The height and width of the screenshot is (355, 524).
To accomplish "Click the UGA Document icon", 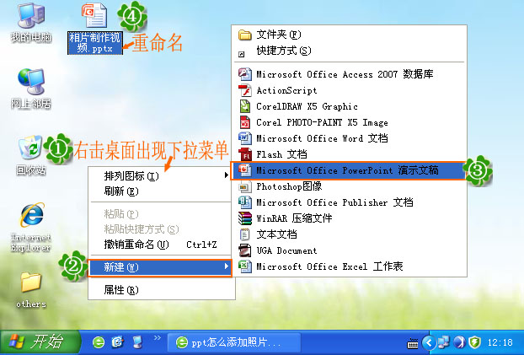I will [244, 250].
